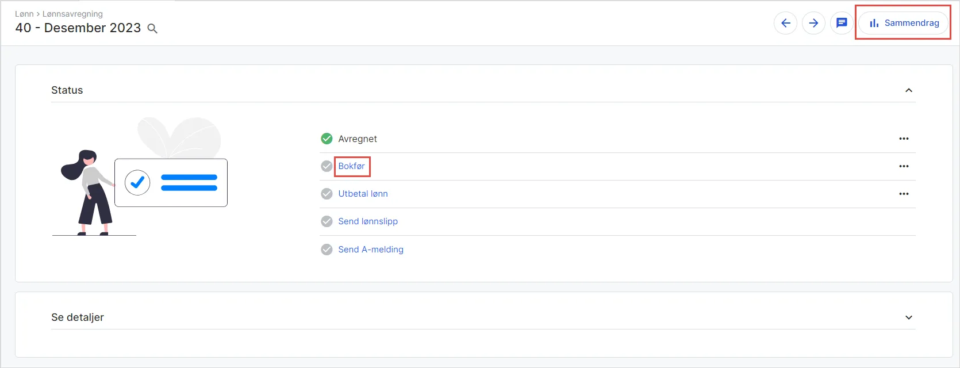Click the grey check circle beside Bokfør
The height and width of the screenshot is (368, 960).
(x=327, y=166)
